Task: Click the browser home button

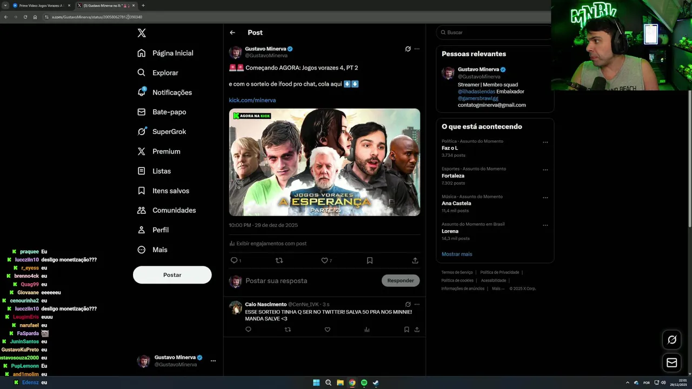Action: [x=35, y=17]
